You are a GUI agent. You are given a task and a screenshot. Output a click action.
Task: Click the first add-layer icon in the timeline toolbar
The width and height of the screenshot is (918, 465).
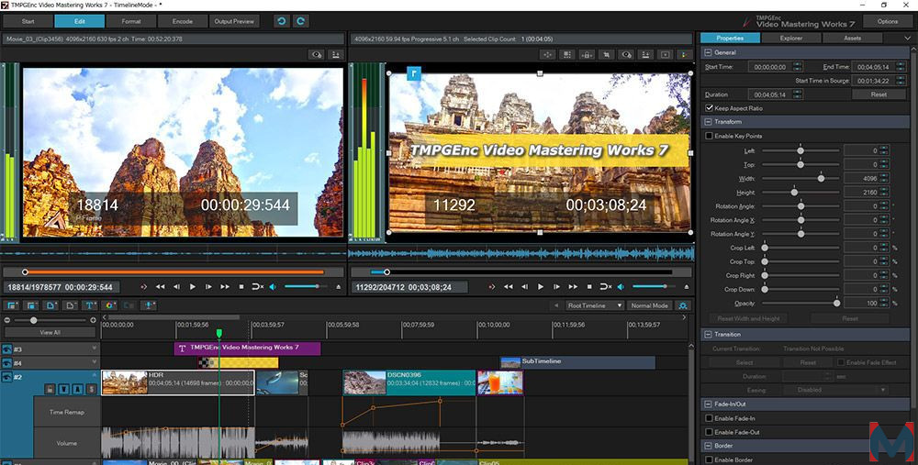click(x=12, y=305)
